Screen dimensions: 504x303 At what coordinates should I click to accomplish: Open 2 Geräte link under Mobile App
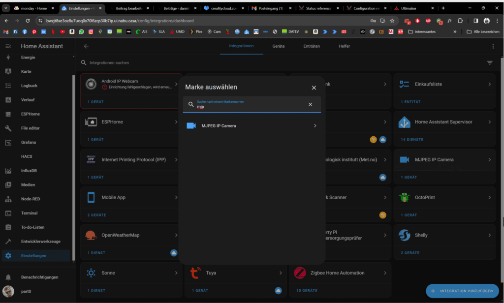tap(97, 215)
